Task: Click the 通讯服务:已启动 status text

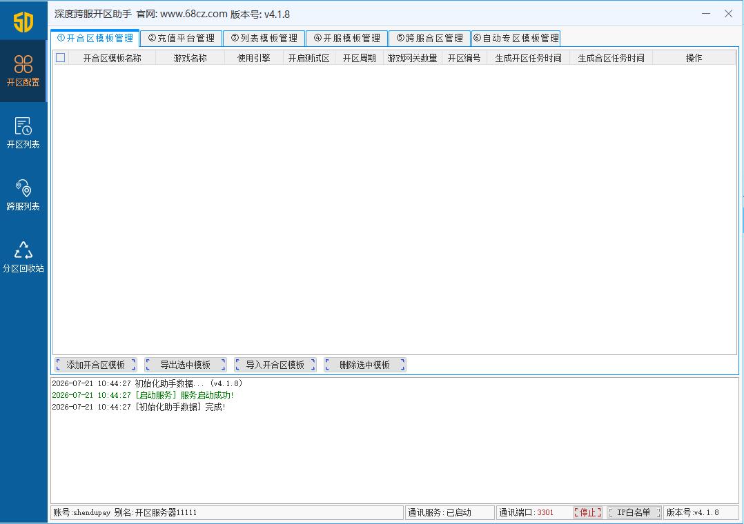Action: coord(440,512)
